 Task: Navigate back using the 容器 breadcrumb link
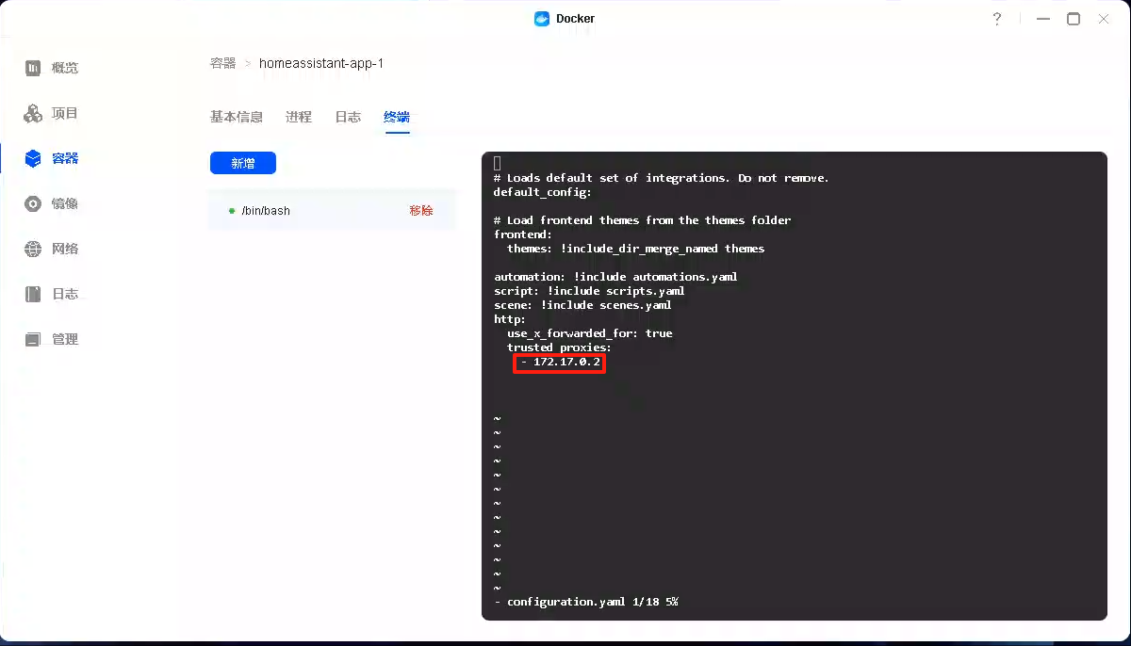click(223, 63)
